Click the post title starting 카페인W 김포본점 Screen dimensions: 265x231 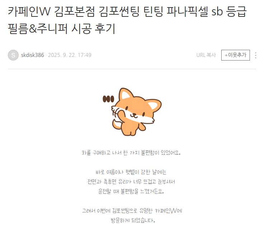click(127, 20)
